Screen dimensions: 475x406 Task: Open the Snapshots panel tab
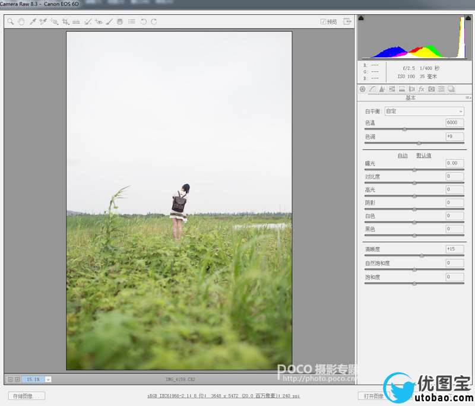tap(451, 89)
